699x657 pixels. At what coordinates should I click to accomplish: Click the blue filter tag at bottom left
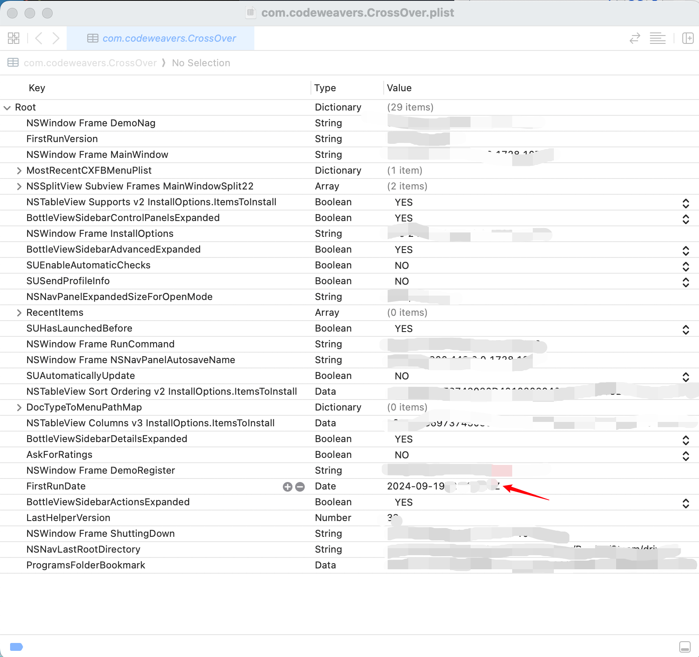16,646
